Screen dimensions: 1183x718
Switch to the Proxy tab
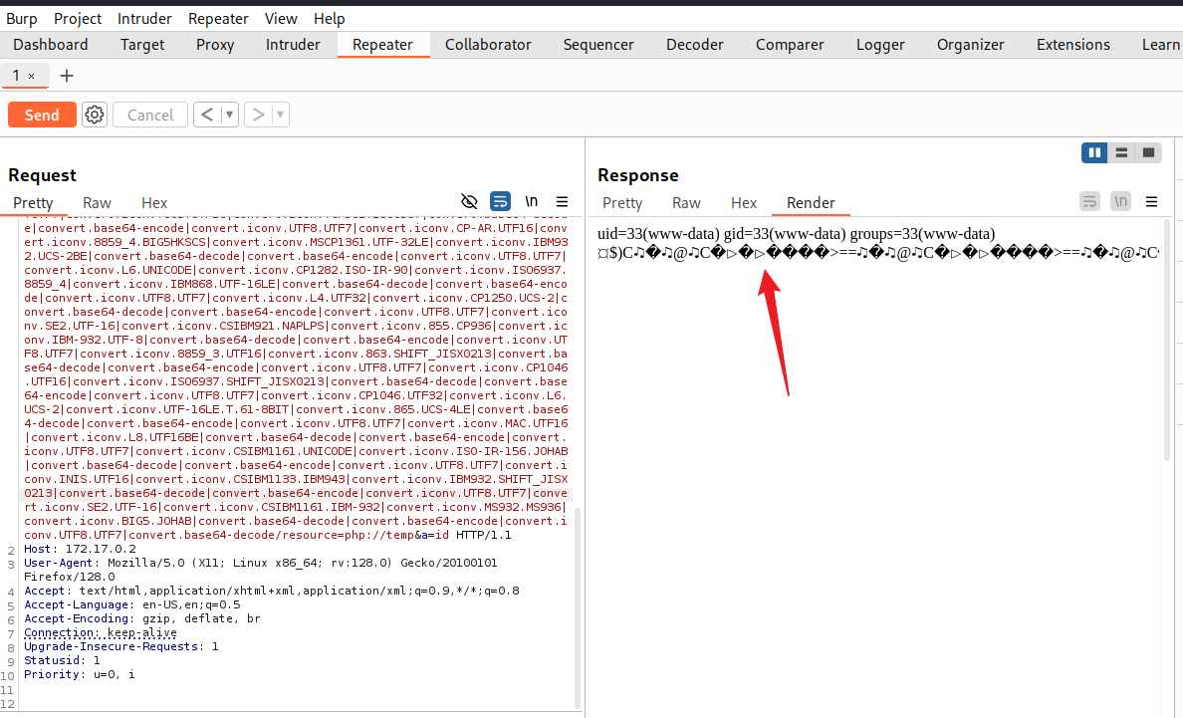tap(215, 45)
